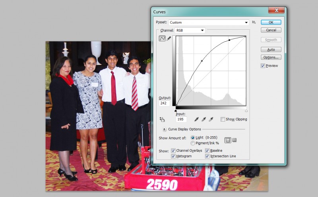Close the Curves dialog
Screen dimensions: 318x197
[x=276, y=10]
